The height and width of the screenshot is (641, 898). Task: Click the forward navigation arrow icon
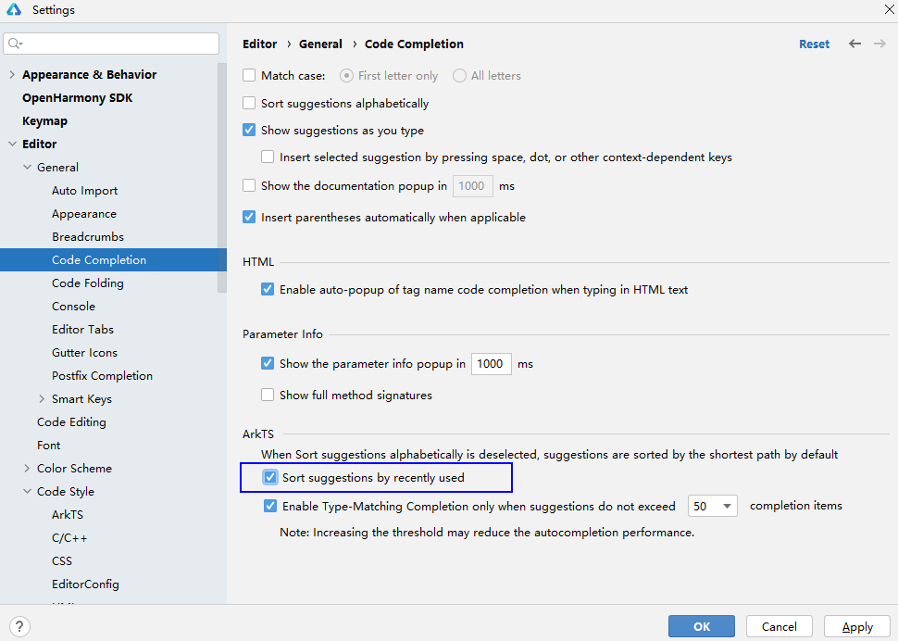point(879,44)
